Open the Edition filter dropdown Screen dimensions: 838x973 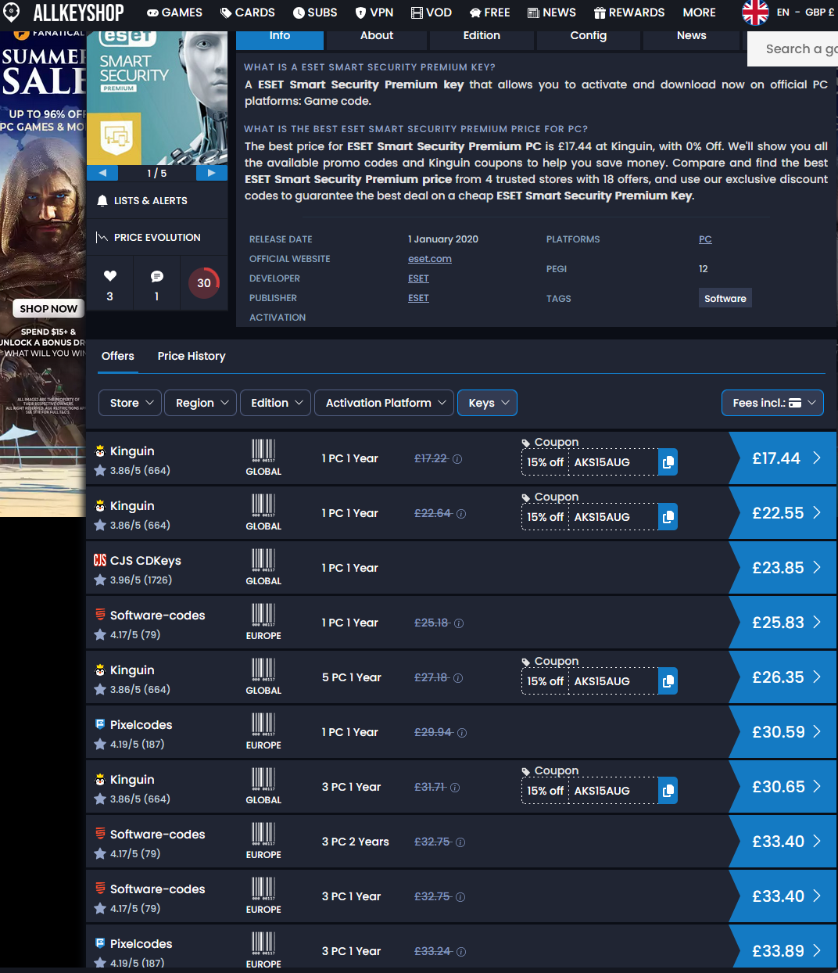point(275,403)
